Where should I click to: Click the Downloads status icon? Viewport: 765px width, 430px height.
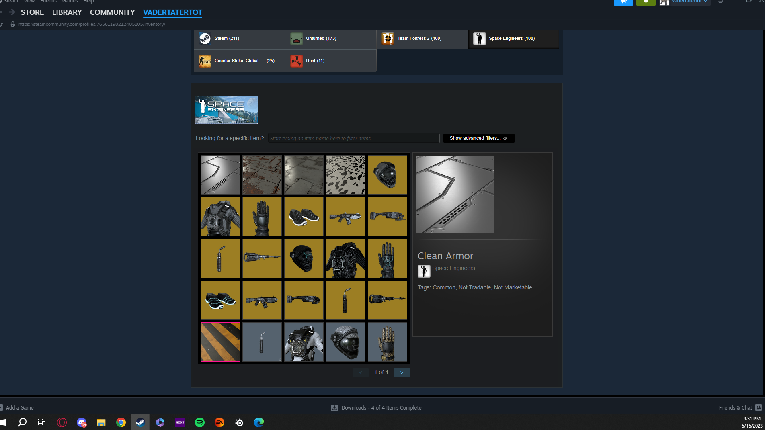click(x=334, y=407)
